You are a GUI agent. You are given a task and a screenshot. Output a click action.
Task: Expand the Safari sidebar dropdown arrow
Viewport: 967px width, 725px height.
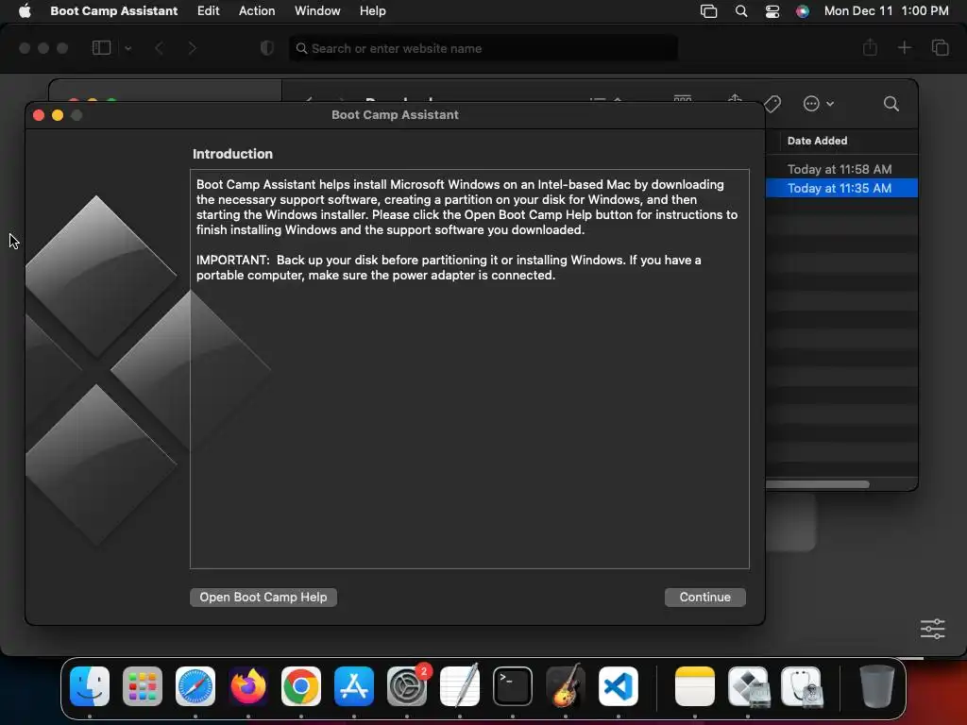[127, 48]
